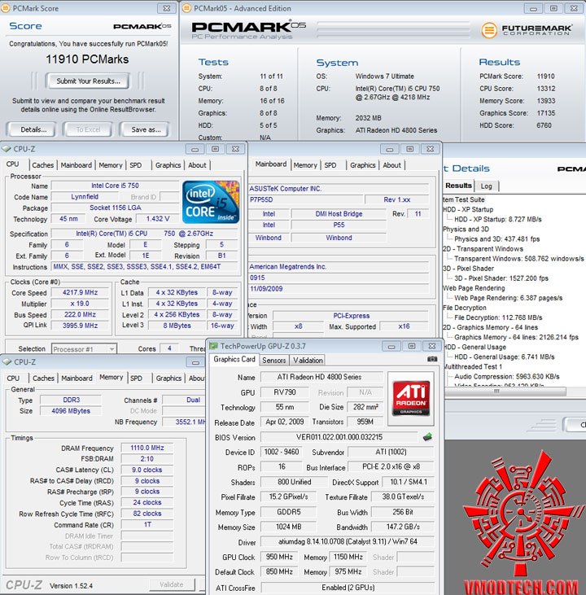586x595 pixels.
Task: Click the 11910 PCMarks score text
Action: (87, 59)
